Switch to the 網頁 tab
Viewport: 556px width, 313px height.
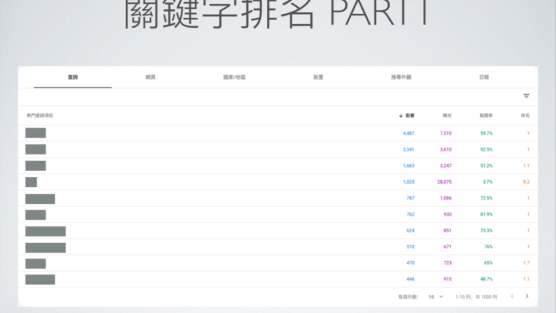tap(150, 78)
